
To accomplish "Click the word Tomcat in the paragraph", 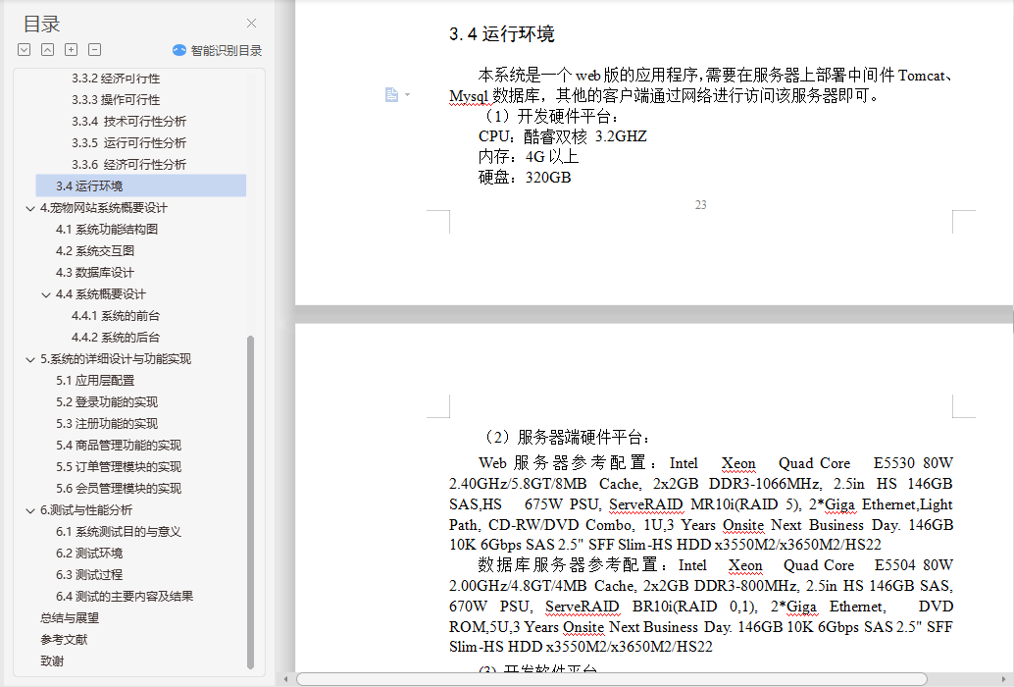I will 922,76.
